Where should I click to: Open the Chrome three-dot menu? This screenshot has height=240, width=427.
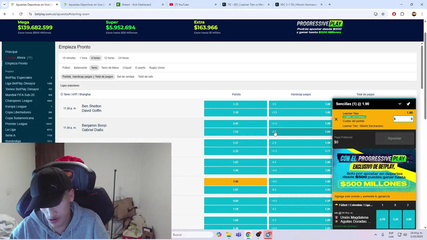point(422,14)
